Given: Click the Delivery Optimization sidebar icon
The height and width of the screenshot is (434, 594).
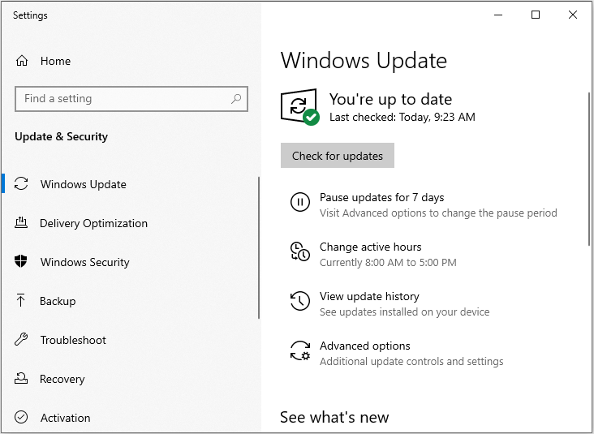Looking at the screenshot, I should pos(22,223).
